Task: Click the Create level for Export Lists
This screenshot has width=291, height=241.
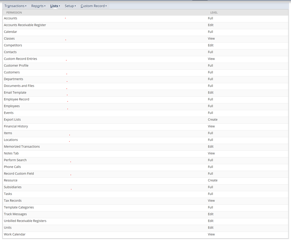Action: click(213, 119)
